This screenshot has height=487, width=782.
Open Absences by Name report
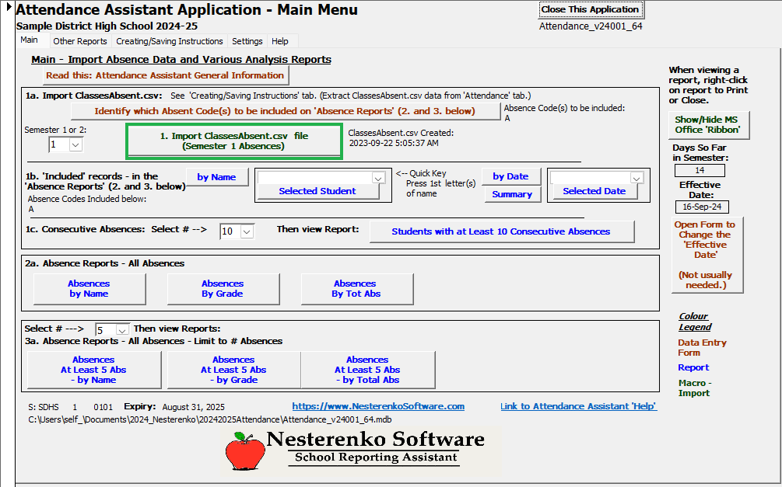[89, 288]
